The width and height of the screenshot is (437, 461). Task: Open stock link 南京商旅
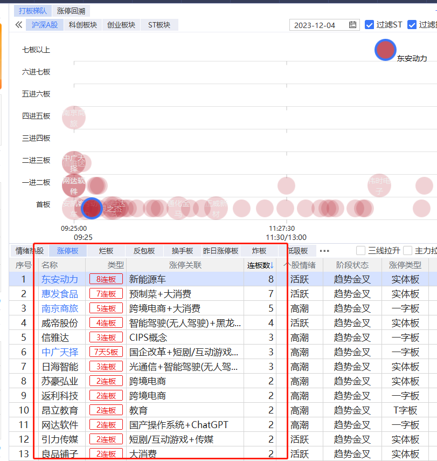coord(60,308)
